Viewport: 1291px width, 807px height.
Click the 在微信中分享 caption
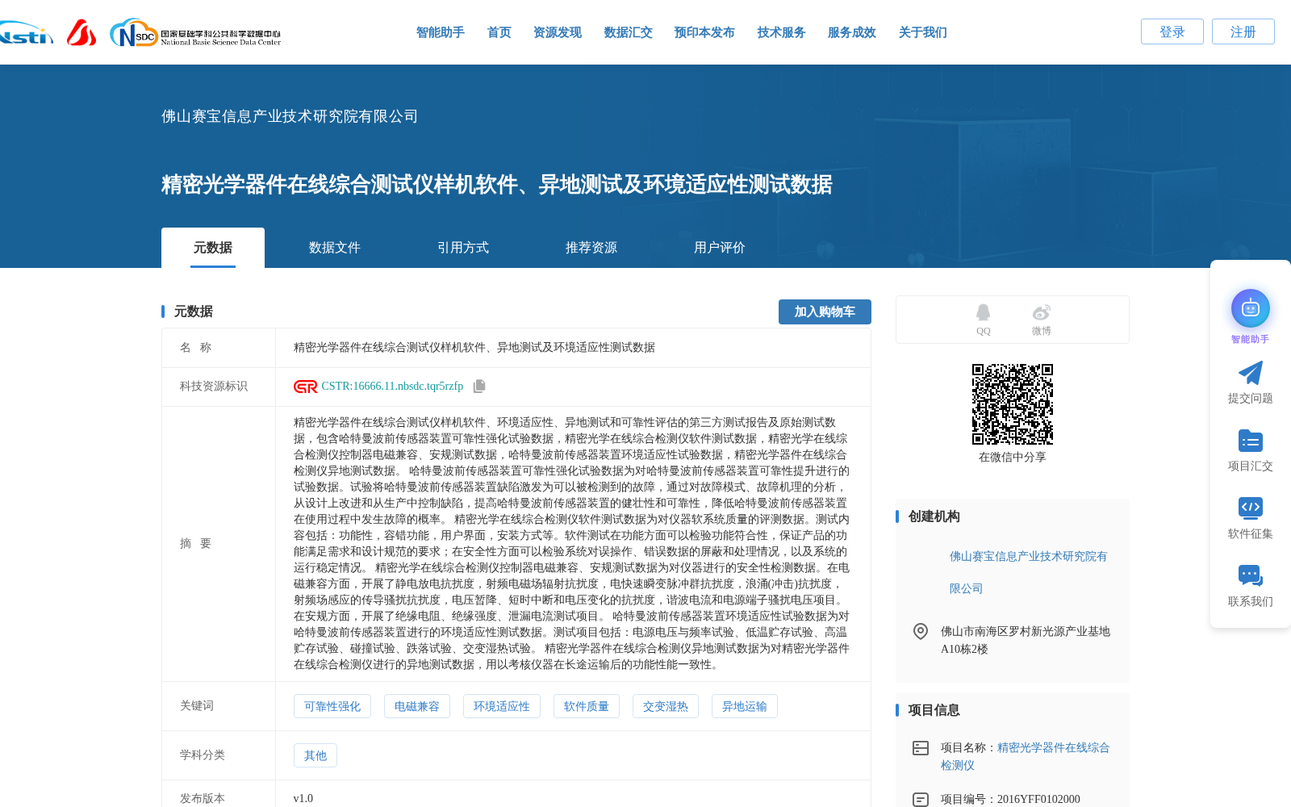point(1013,457)
